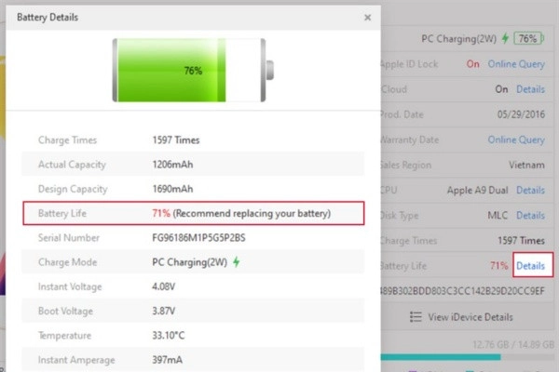Click the Actual Capacity 1206mAh value
This screenshot has width=559, height=372.
[x=174, y=165]
